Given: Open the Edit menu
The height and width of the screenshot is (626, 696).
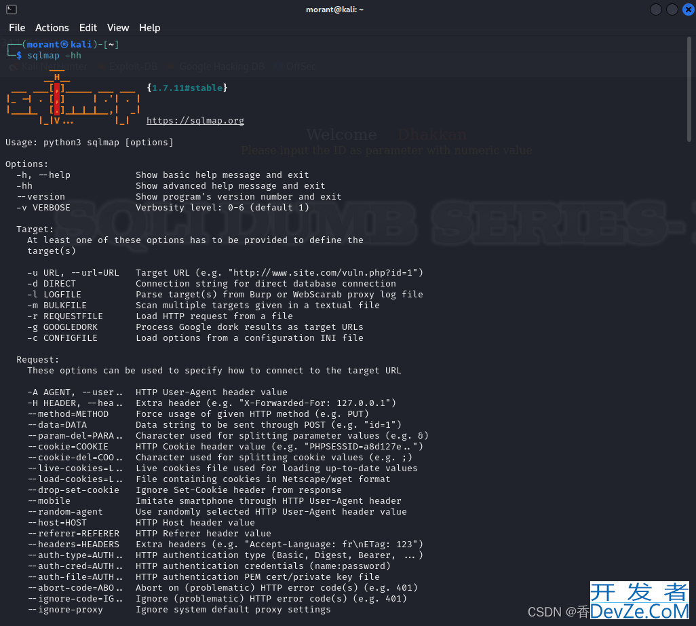Looking at the screenshot, I should click(88, 28).
